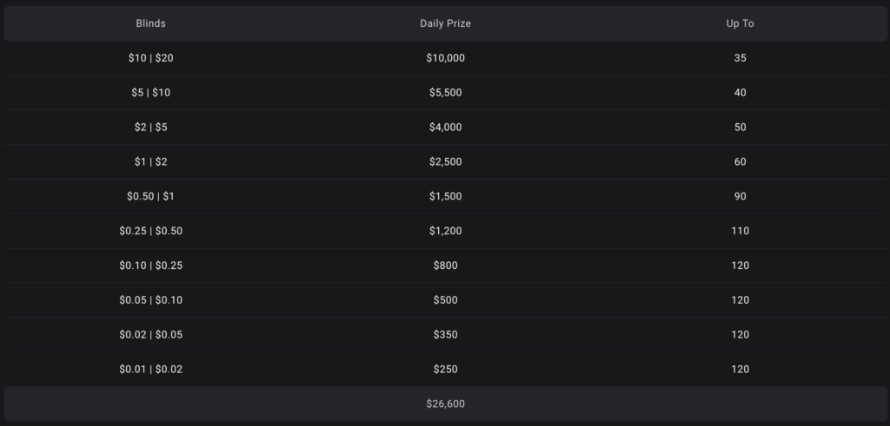
Task: Select the $0.01 | $0.02 blinds cell
Action: click(150, 369)
